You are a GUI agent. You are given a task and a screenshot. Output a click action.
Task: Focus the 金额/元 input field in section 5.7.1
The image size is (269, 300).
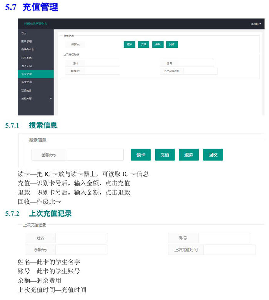94,155
